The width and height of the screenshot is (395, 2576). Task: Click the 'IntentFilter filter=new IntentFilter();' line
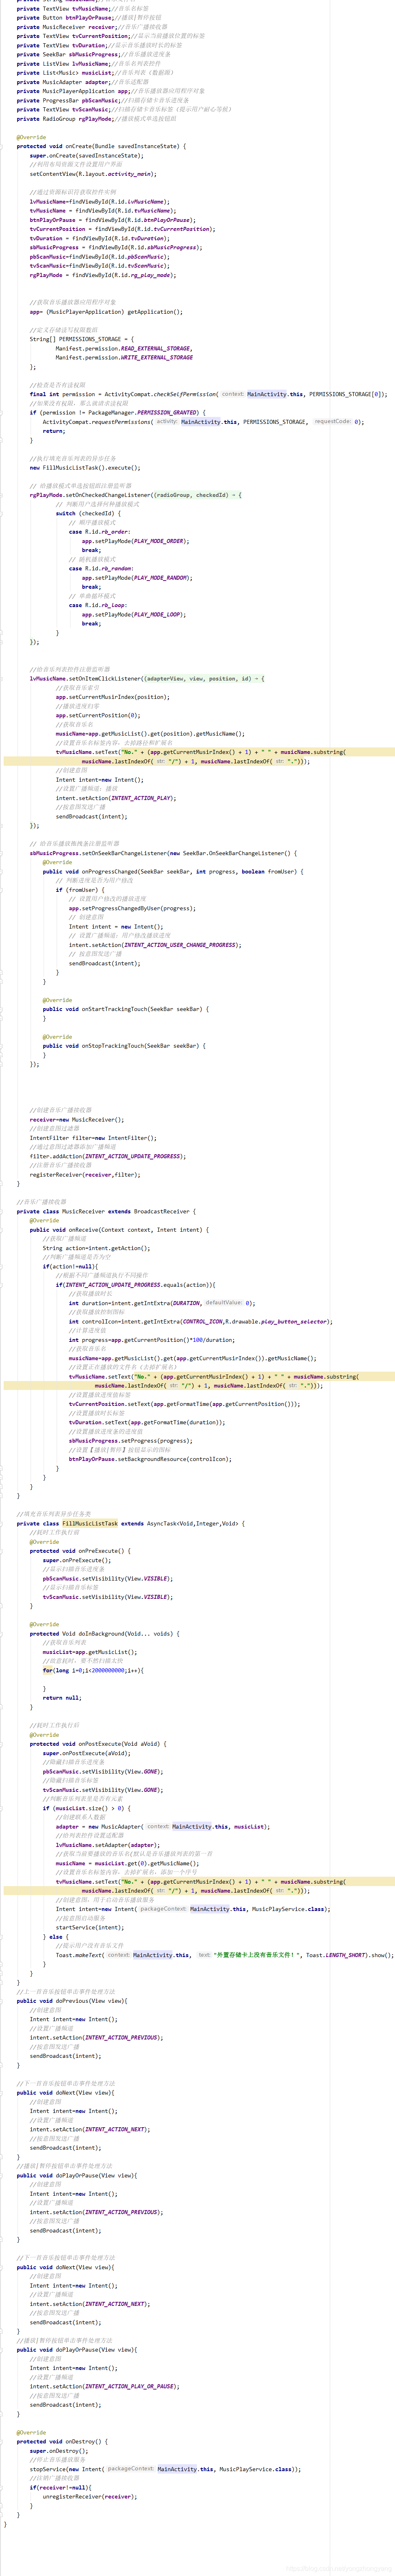pyautogui.click(x=93, y=1137)
